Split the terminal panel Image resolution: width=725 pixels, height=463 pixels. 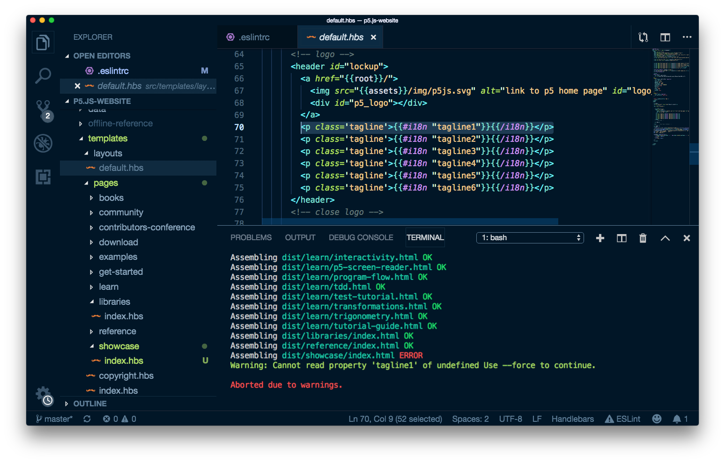click(x=621, y=238)
